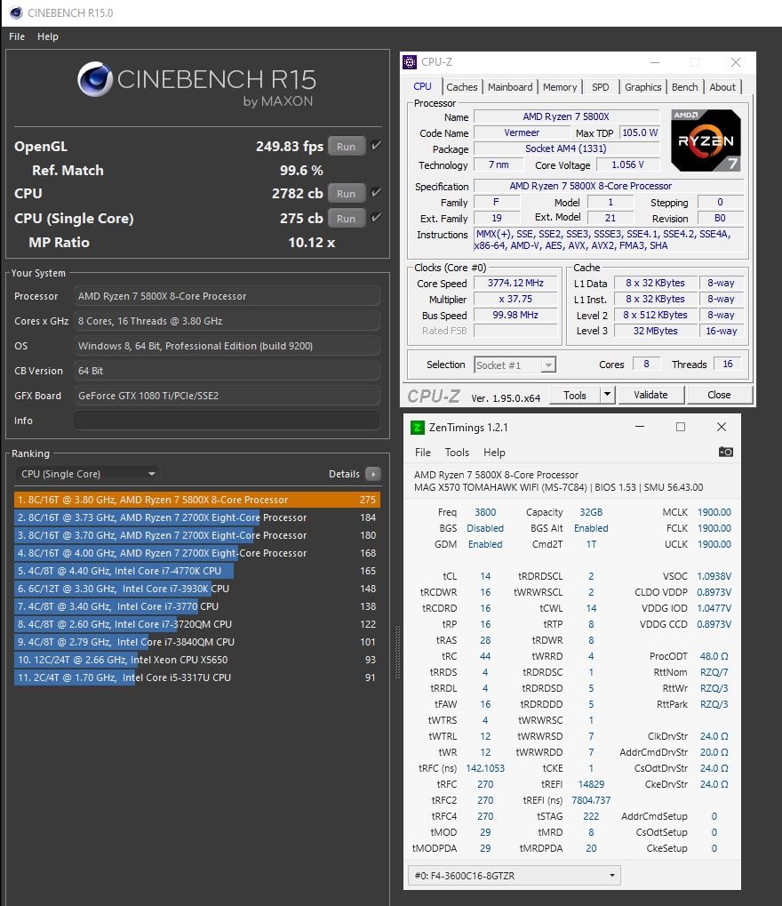Click the VSOC value 1.0938V

click(714, 576)
